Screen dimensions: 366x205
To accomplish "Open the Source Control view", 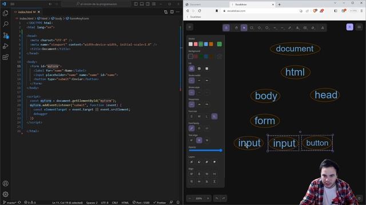I will tap(5, 35).
